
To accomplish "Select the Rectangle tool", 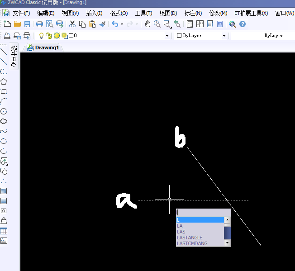I will point(4,91).
